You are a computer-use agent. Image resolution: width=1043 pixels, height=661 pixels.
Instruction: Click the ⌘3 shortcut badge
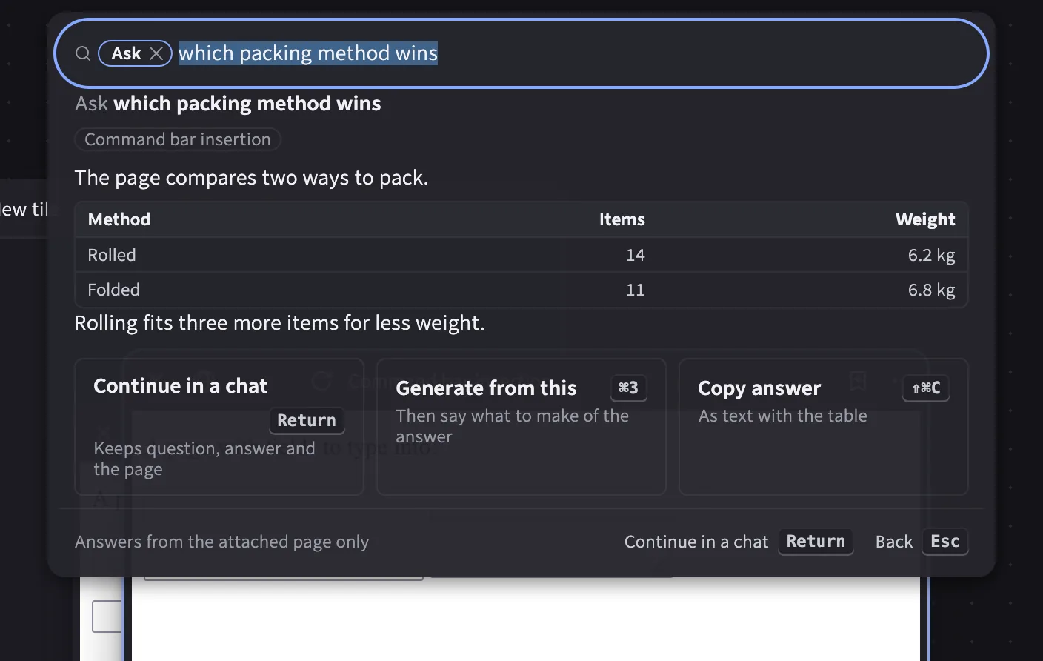628,388
